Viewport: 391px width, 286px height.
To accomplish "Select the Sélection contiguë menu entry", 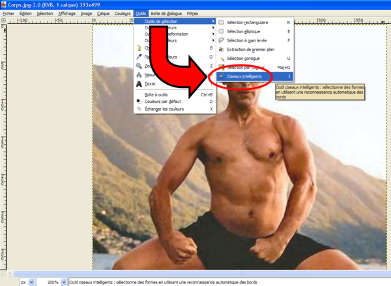I will coord(255,59).
